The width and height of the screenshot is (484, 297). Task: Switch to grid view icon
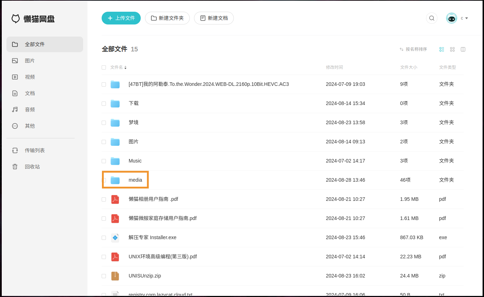click(x=452, y=49)
